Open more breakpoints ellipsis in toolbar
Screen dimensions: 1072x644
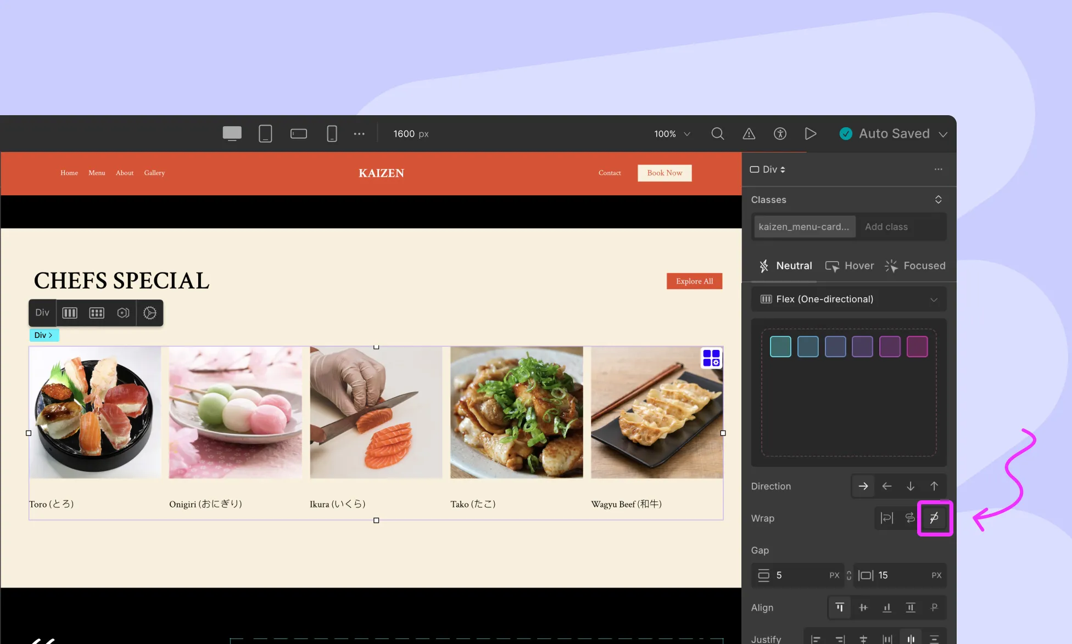click(359, 133)
